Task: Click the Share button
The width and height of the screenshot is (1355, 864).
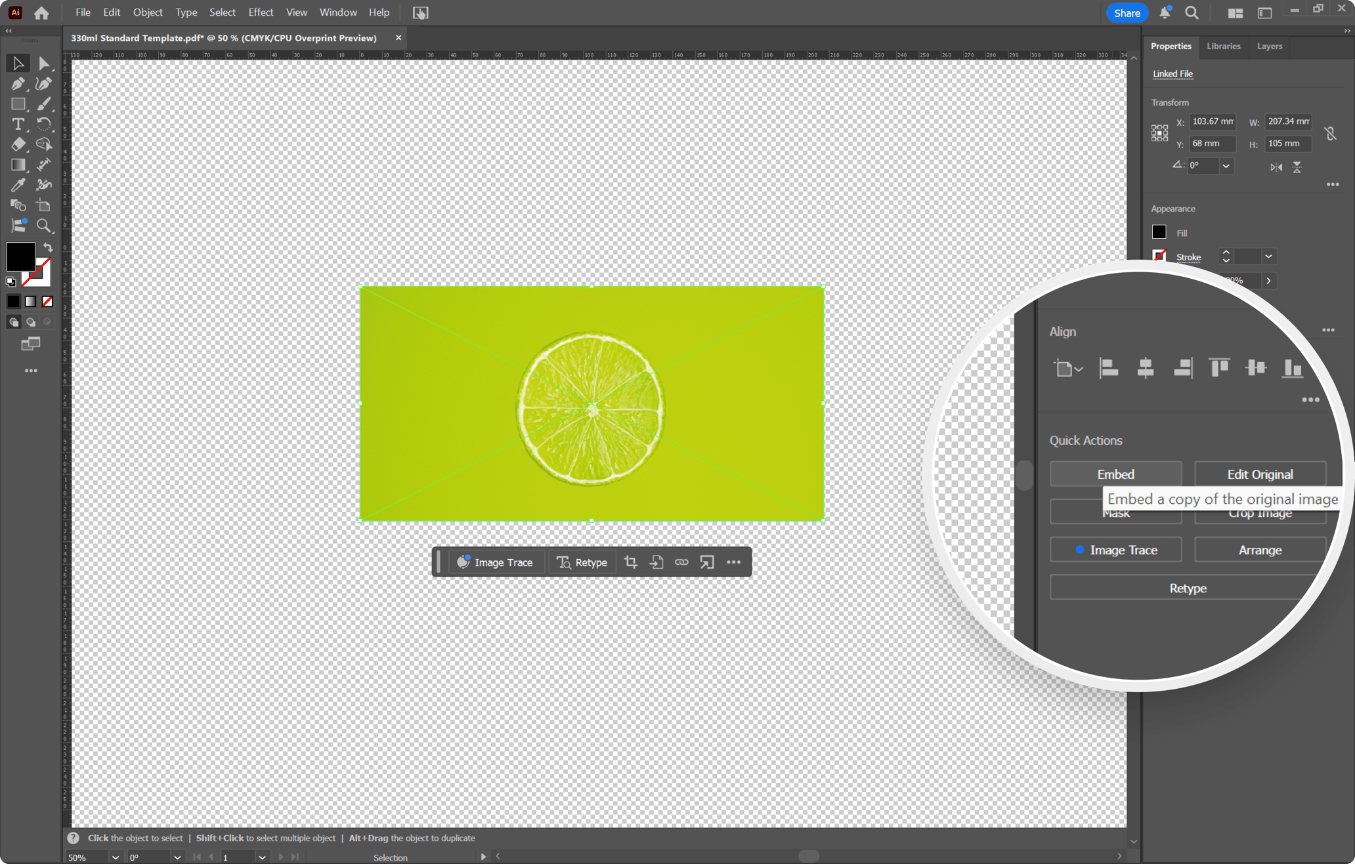Action: 1127,12
